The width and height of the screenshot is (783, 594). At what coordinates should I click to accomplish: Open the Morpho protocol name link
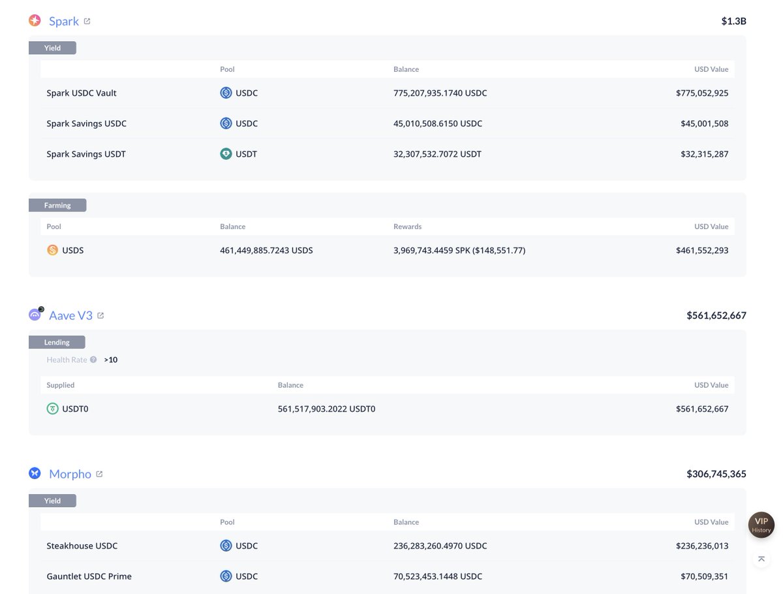coord(70,474)
